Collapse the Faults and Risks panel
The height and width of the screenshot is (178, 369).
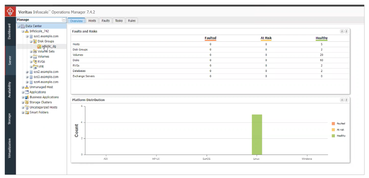tap(342, 31)
